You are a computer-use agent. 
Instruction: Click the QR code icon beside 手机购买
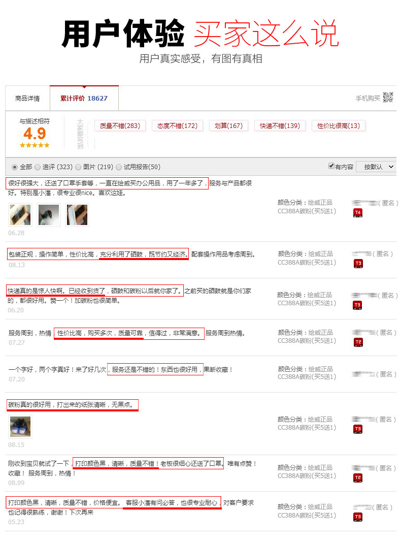click(388, 98)
